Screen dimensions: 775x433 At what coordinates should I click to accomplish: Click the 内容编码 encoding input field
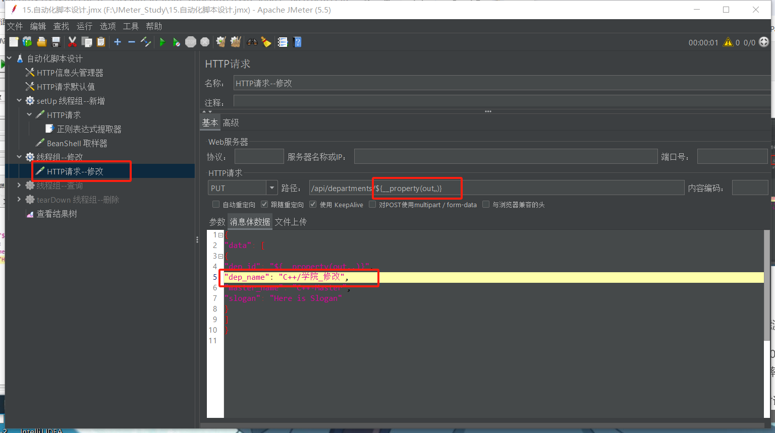[x=750, y=188]
